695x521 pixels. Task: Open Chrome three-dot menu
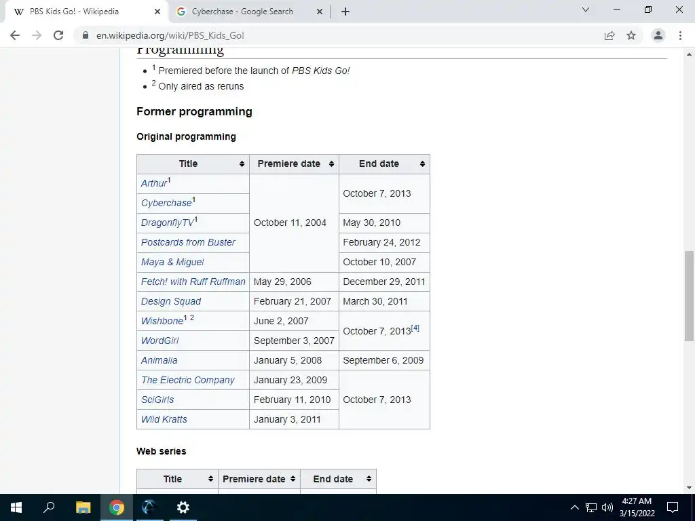(680, 35)
